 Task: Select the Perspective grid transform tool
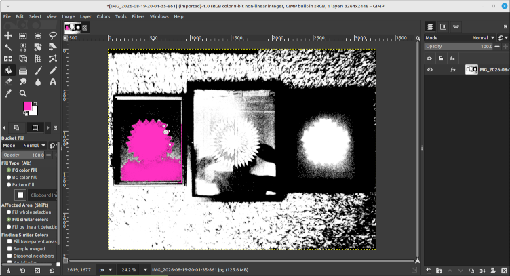[38, 58]
